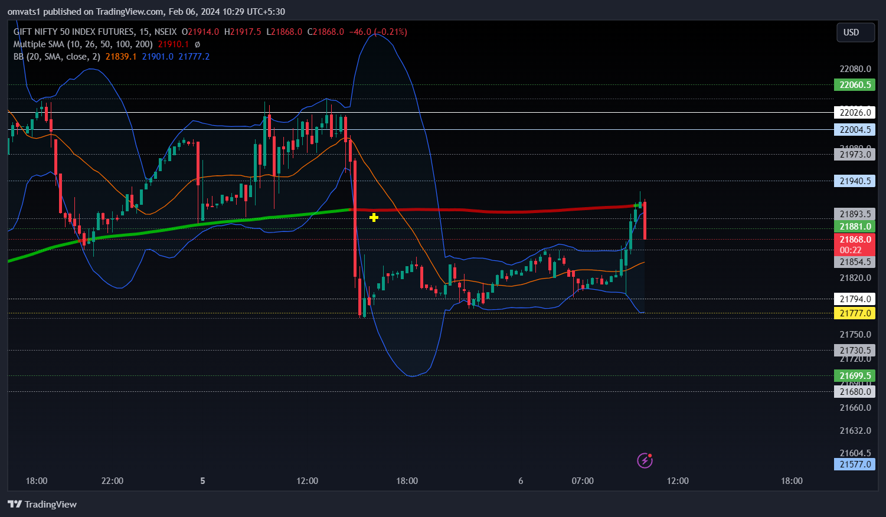Screen dimensions: 886x517
Task: Select the BB (20, SMA, close, 2) legend
Action: pyautogui.click(x=57, y=57)
